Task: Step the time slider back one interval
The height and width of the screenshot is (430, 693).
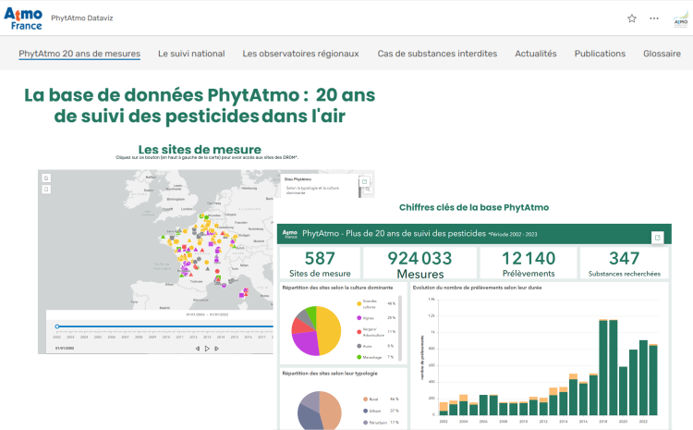Action: click(198, 349)
